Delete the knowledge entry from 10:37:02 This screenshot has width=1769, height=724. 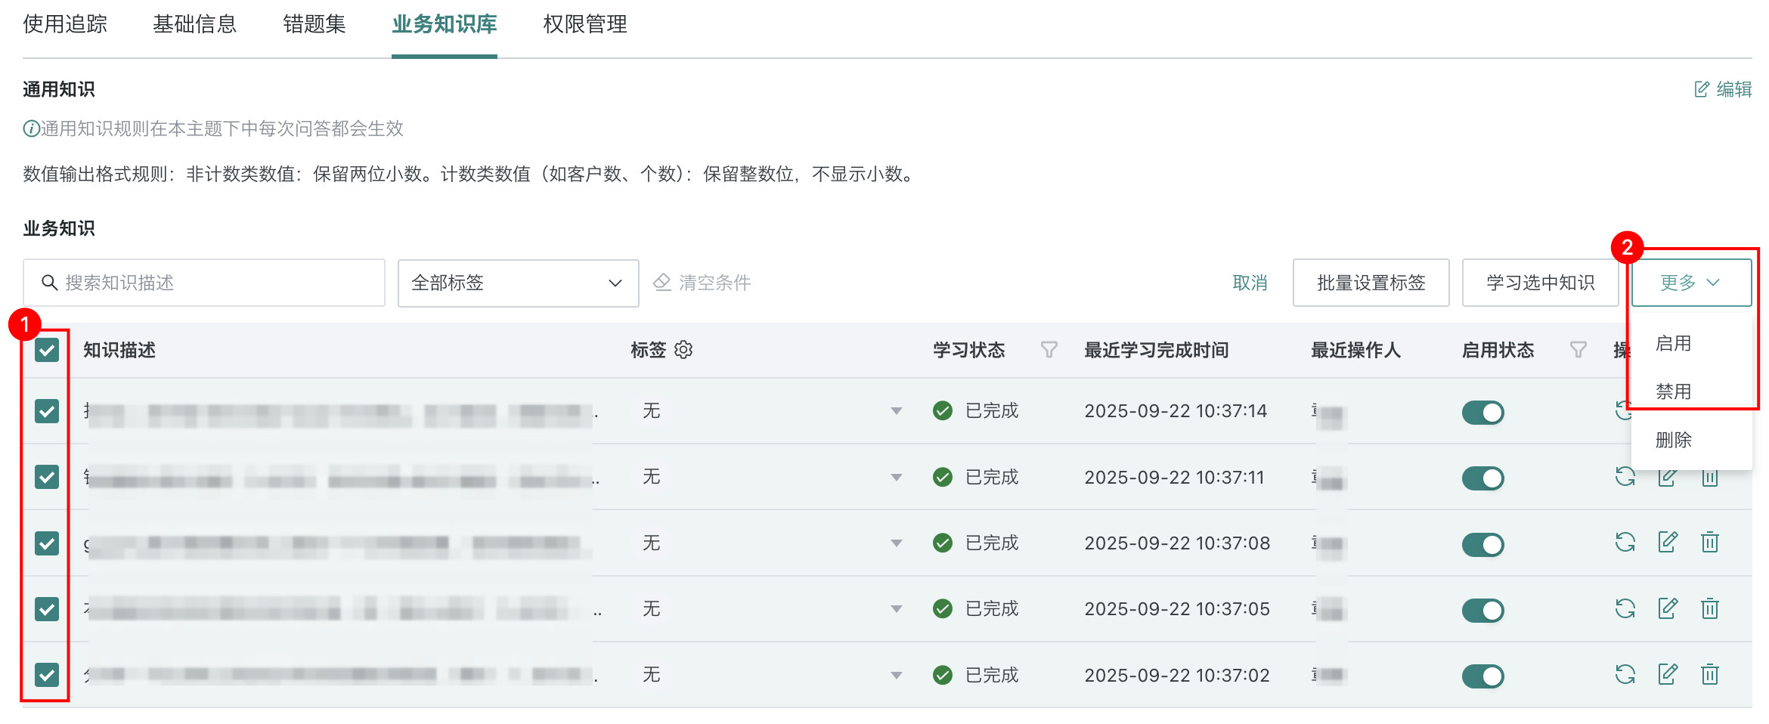1710,674
